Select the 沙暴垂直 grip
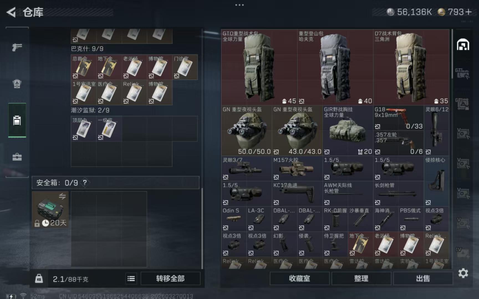 click(361, 219)
